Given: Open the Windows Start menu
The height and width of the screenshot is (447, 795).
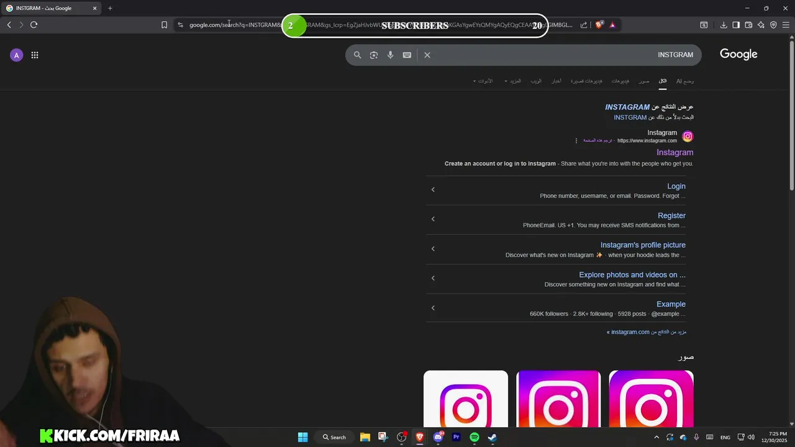Looking at the screenshot, I should (x=302, y=437).
